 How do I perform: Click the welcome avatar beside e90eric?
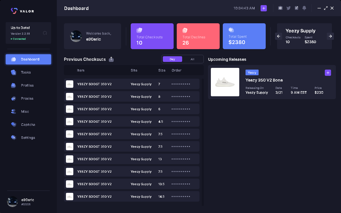[76, 36]
